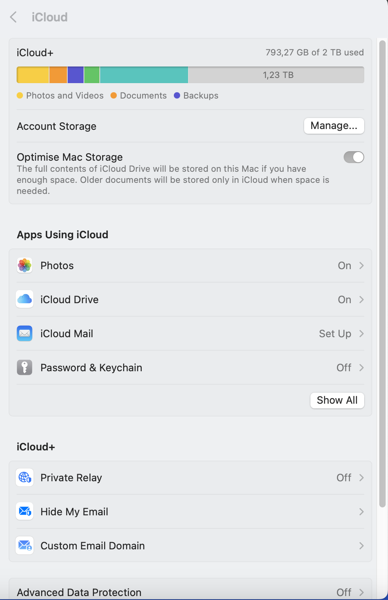Click the Advanced Data Protection label

(79, 592)
